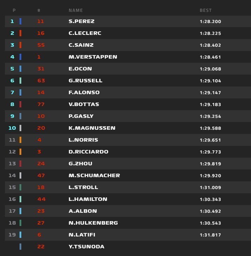Viewport: 251px width, 256px height.
Task: Click F.ALONSO best time 1:29.147
Action: (210, 92)
